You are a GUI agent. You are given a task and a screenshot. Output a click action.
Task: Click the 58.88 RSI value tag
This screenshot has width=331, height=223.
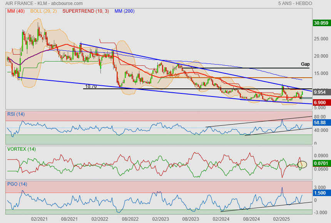pyautogui.click(x=321, y=123)
